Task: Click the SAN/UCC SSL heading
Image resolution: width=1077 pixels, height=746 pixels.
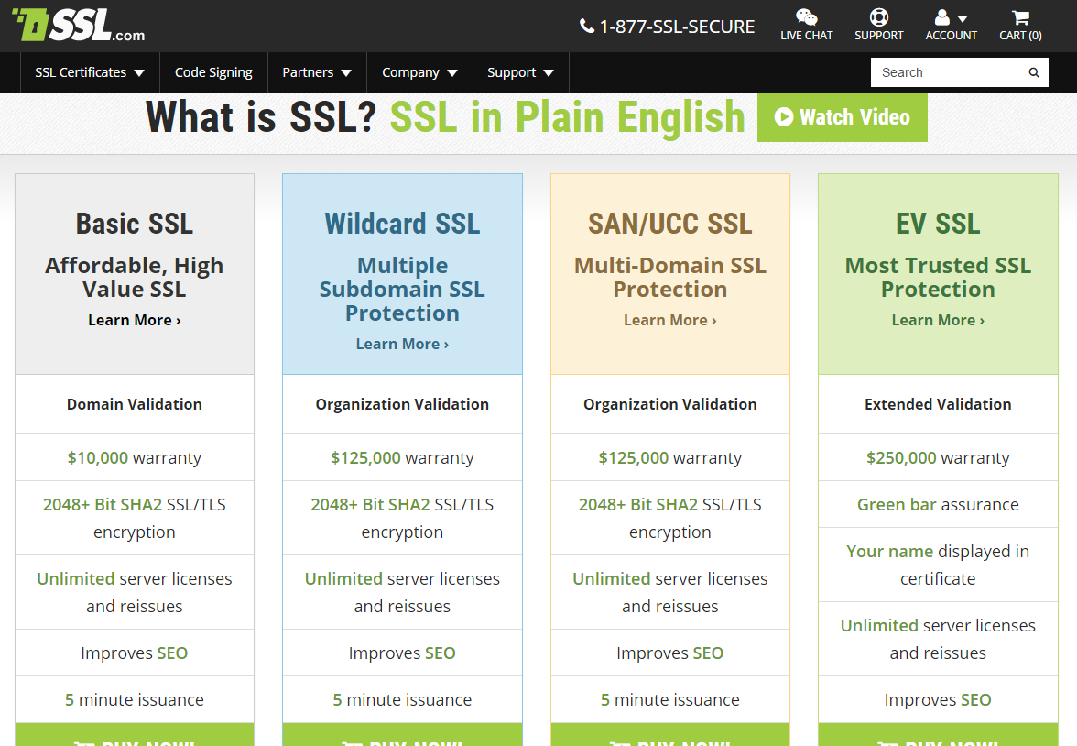Action: pyautogui.click(x=670, y=224)
